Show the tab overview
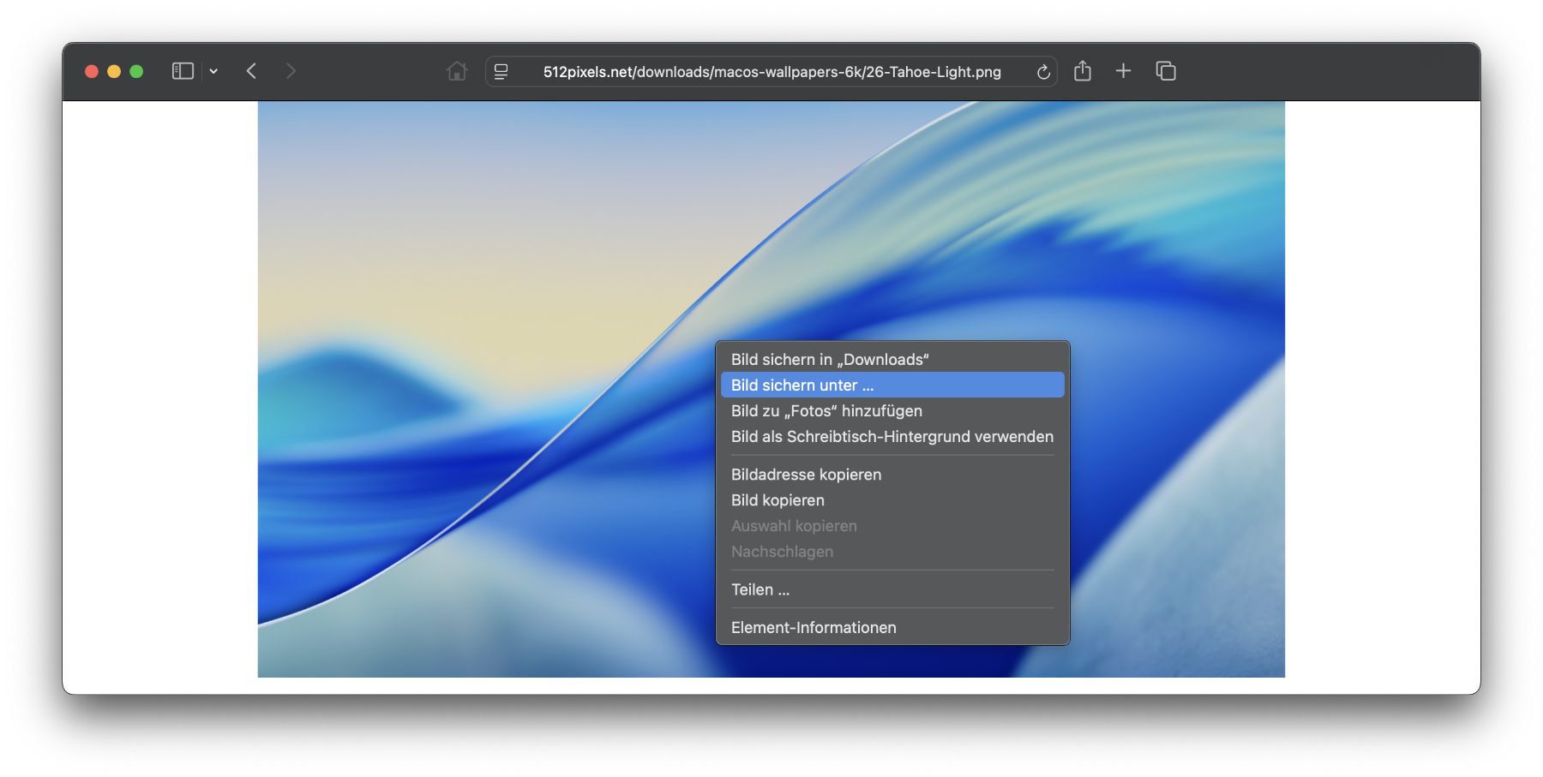The width and height of the screenshot is (1543, 777). point(1166,71)
